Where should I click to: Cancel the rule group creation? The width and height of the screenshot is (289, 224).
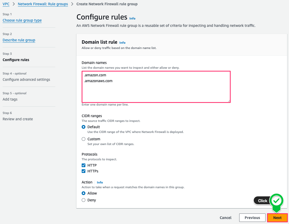(x=226, y=218)
